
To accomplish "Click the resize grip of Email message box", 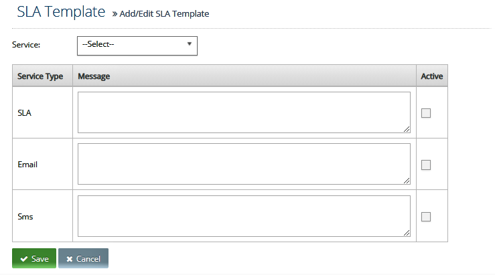I will point(407,181).
